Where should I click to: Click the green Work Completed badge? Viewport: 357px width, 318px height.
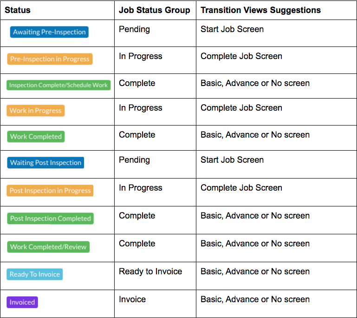point(36,137)
